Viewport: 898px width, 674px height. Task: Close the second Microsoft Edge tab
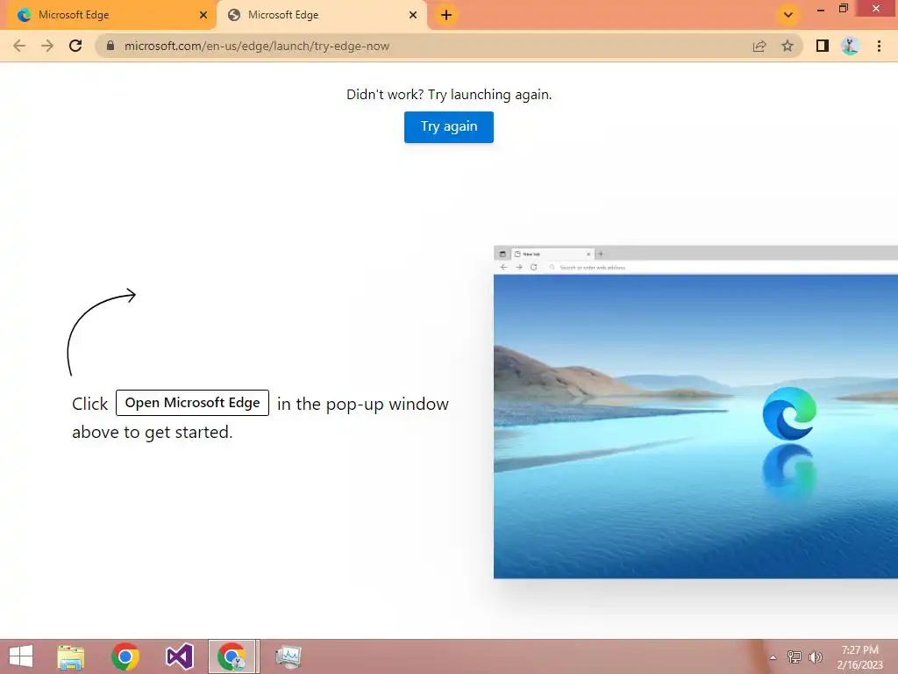point(413,15)
